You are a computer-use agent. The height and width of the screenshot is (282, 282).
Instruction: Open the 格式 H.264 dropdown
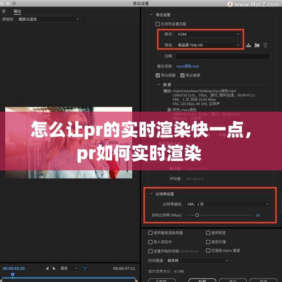pos(209,34)
